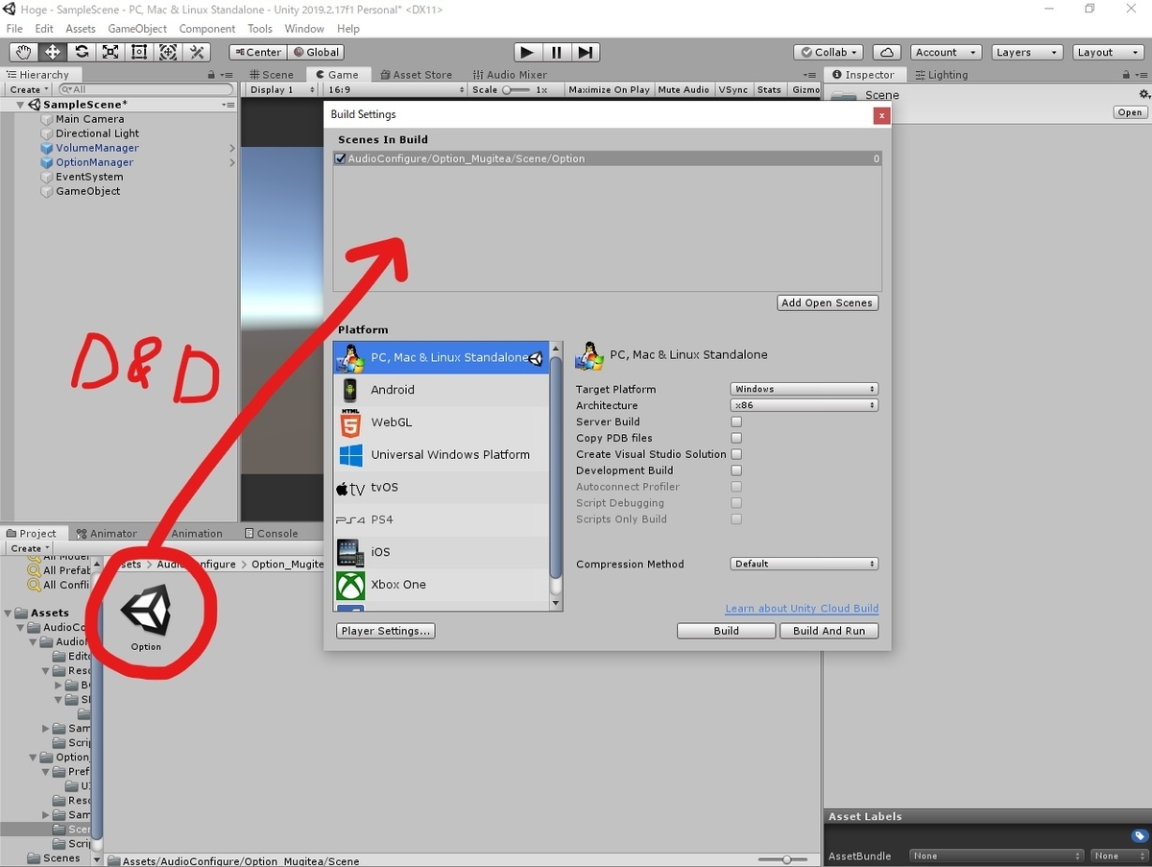
Task: Select Android platform in Build Settings
Action: coord(442,389)
